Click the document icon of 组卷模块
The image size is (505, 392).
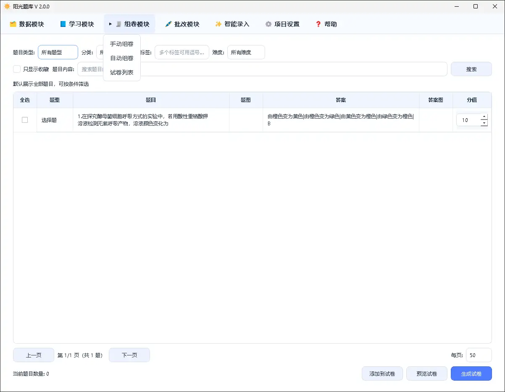click(x=118, y=24)
